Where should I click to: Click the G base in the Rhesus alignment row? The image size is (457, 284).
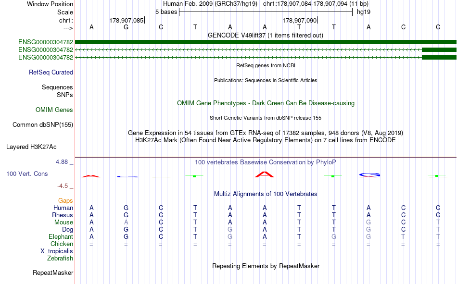tap(126, 215)
